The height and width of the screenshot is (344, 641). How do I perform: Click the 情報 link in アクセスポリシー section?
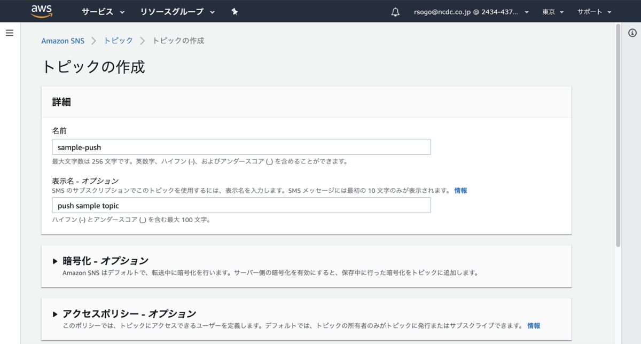click(x=534, y=325)
